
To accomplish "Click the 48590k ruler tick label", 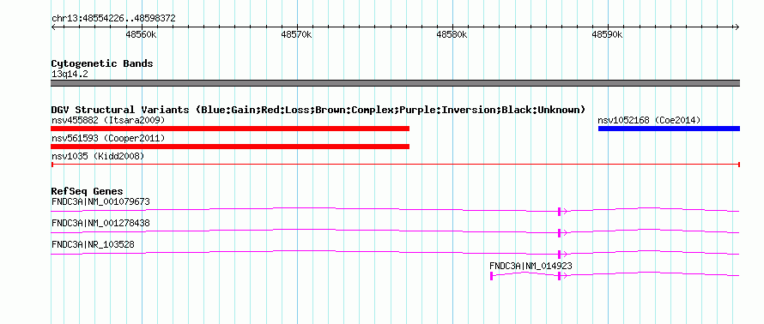I will 607,35.
